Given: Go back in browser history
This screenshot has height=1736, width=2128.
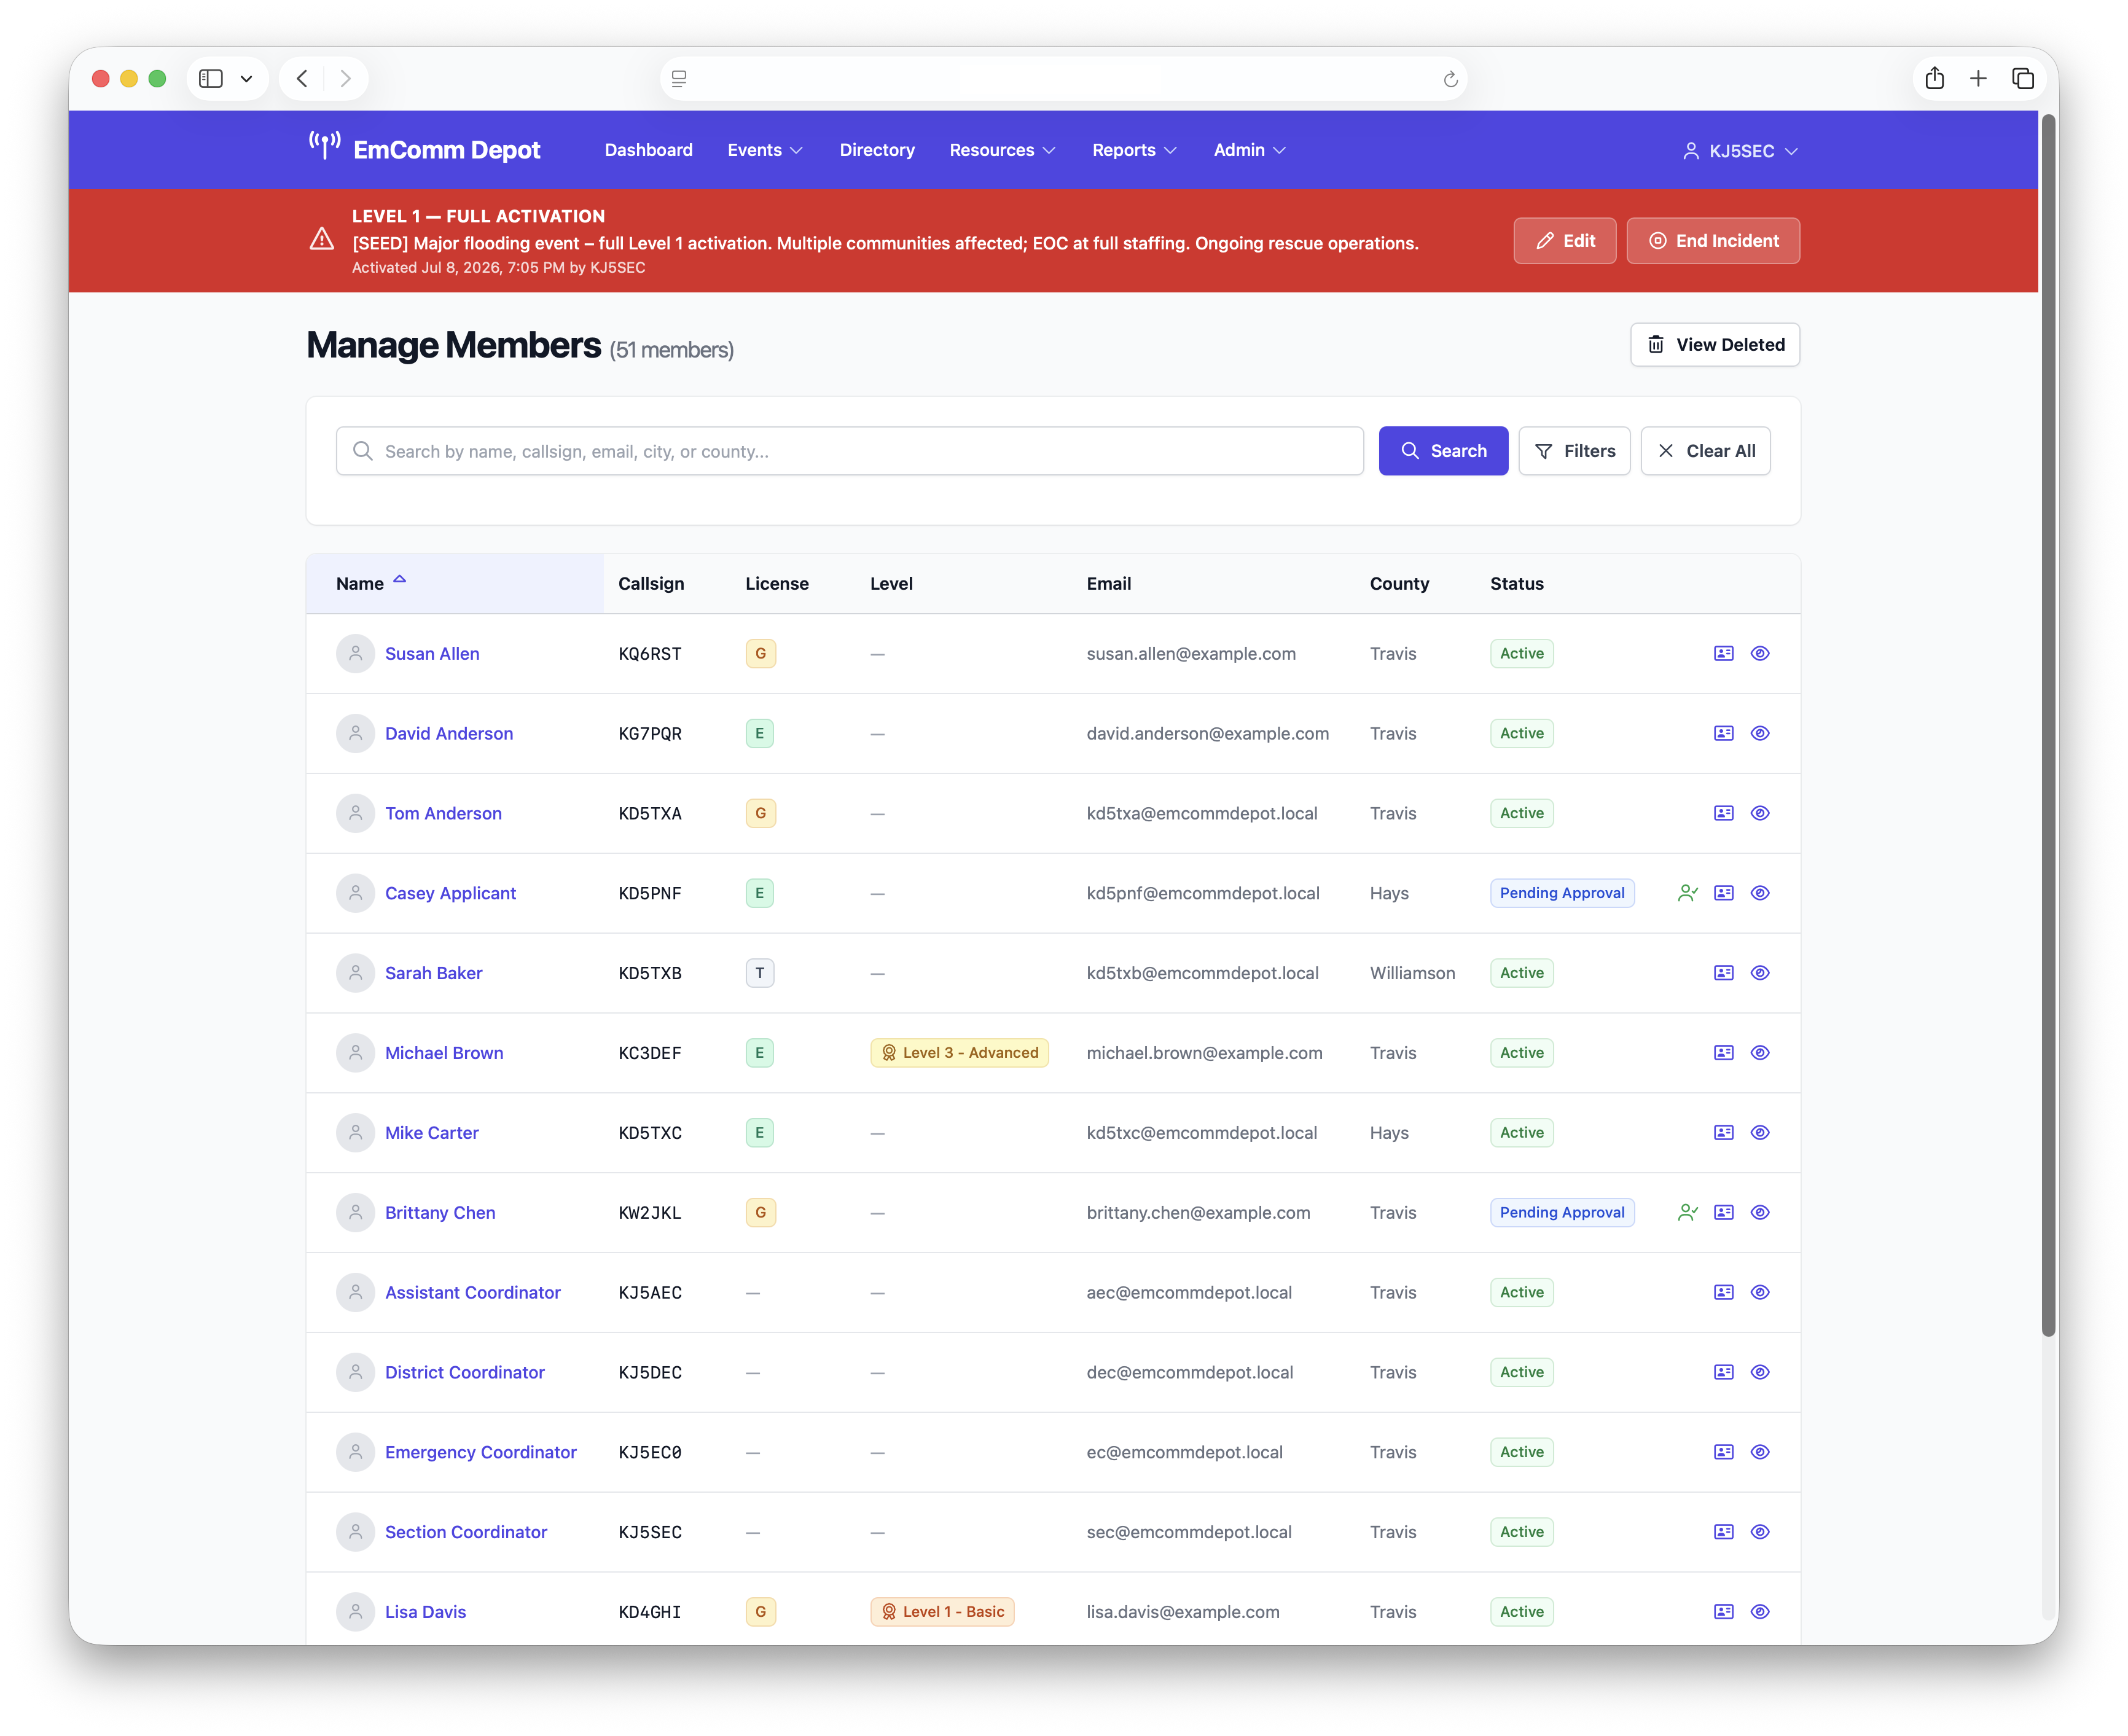Looking at the screenshot, I should coord(302,78).
